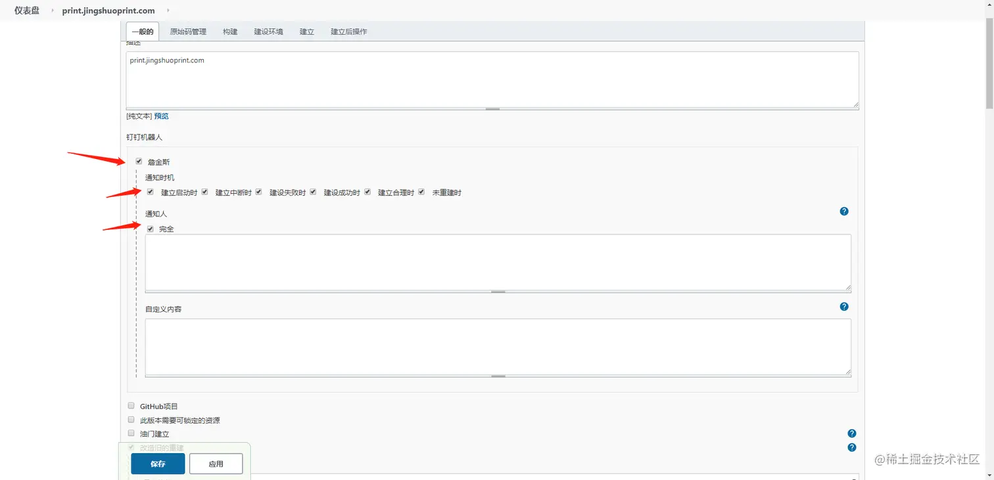This screenshot has height=480, width=994.
Task: Switch to the 建立后操作 tab
Action: (x=349, y=32)
